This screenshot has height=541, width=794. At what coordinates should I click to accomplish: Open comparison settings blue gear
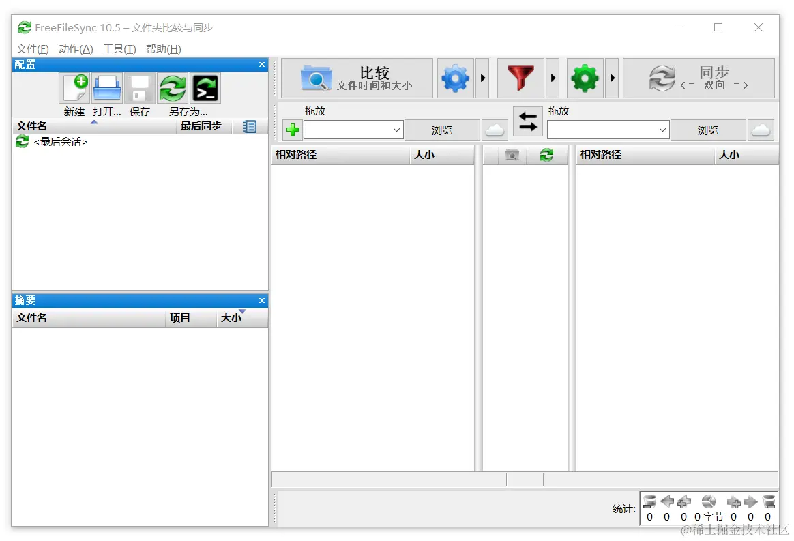click(x=455, y=78)
